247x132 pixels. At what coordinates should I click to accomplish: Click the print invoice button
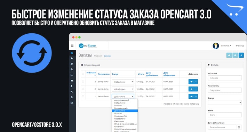click(x=235, y=55)
